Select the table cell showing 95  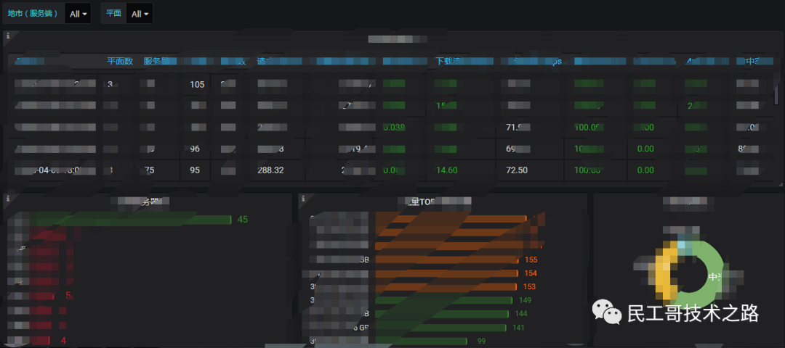tap(195, 170)
